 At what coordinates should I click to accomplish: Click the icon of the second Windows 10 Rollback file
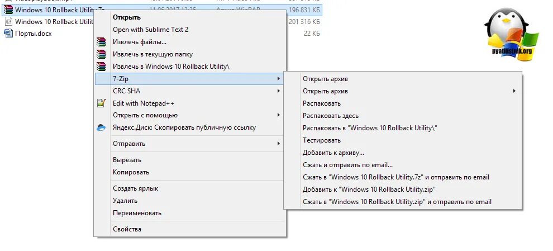click(x=8, y=22)
